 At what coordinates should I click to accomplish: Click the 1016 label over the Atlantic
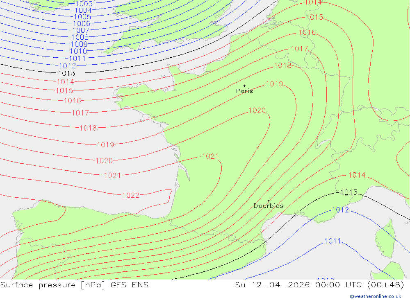pos(73,101)
